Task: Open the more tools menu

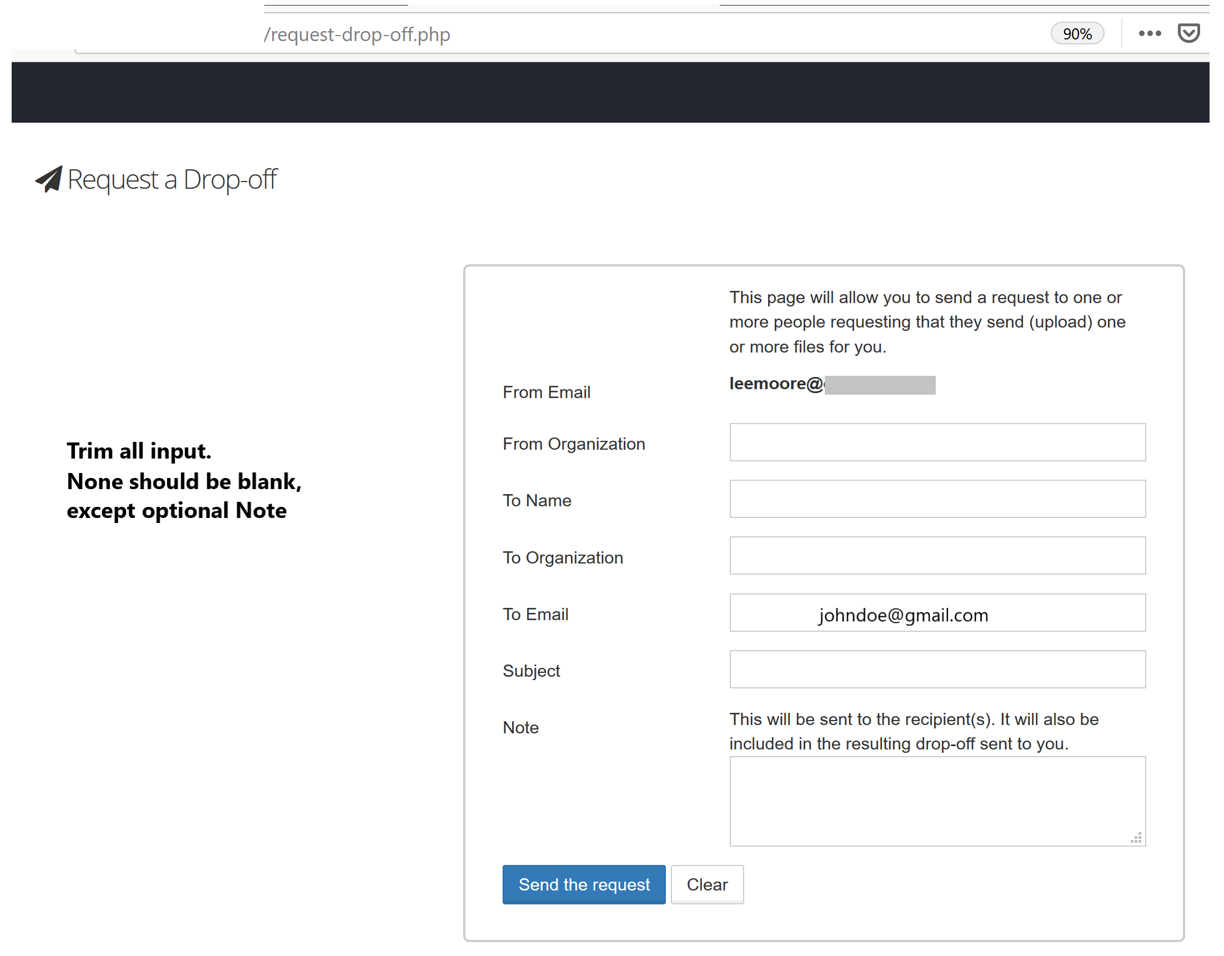Action: (1150, 33)
